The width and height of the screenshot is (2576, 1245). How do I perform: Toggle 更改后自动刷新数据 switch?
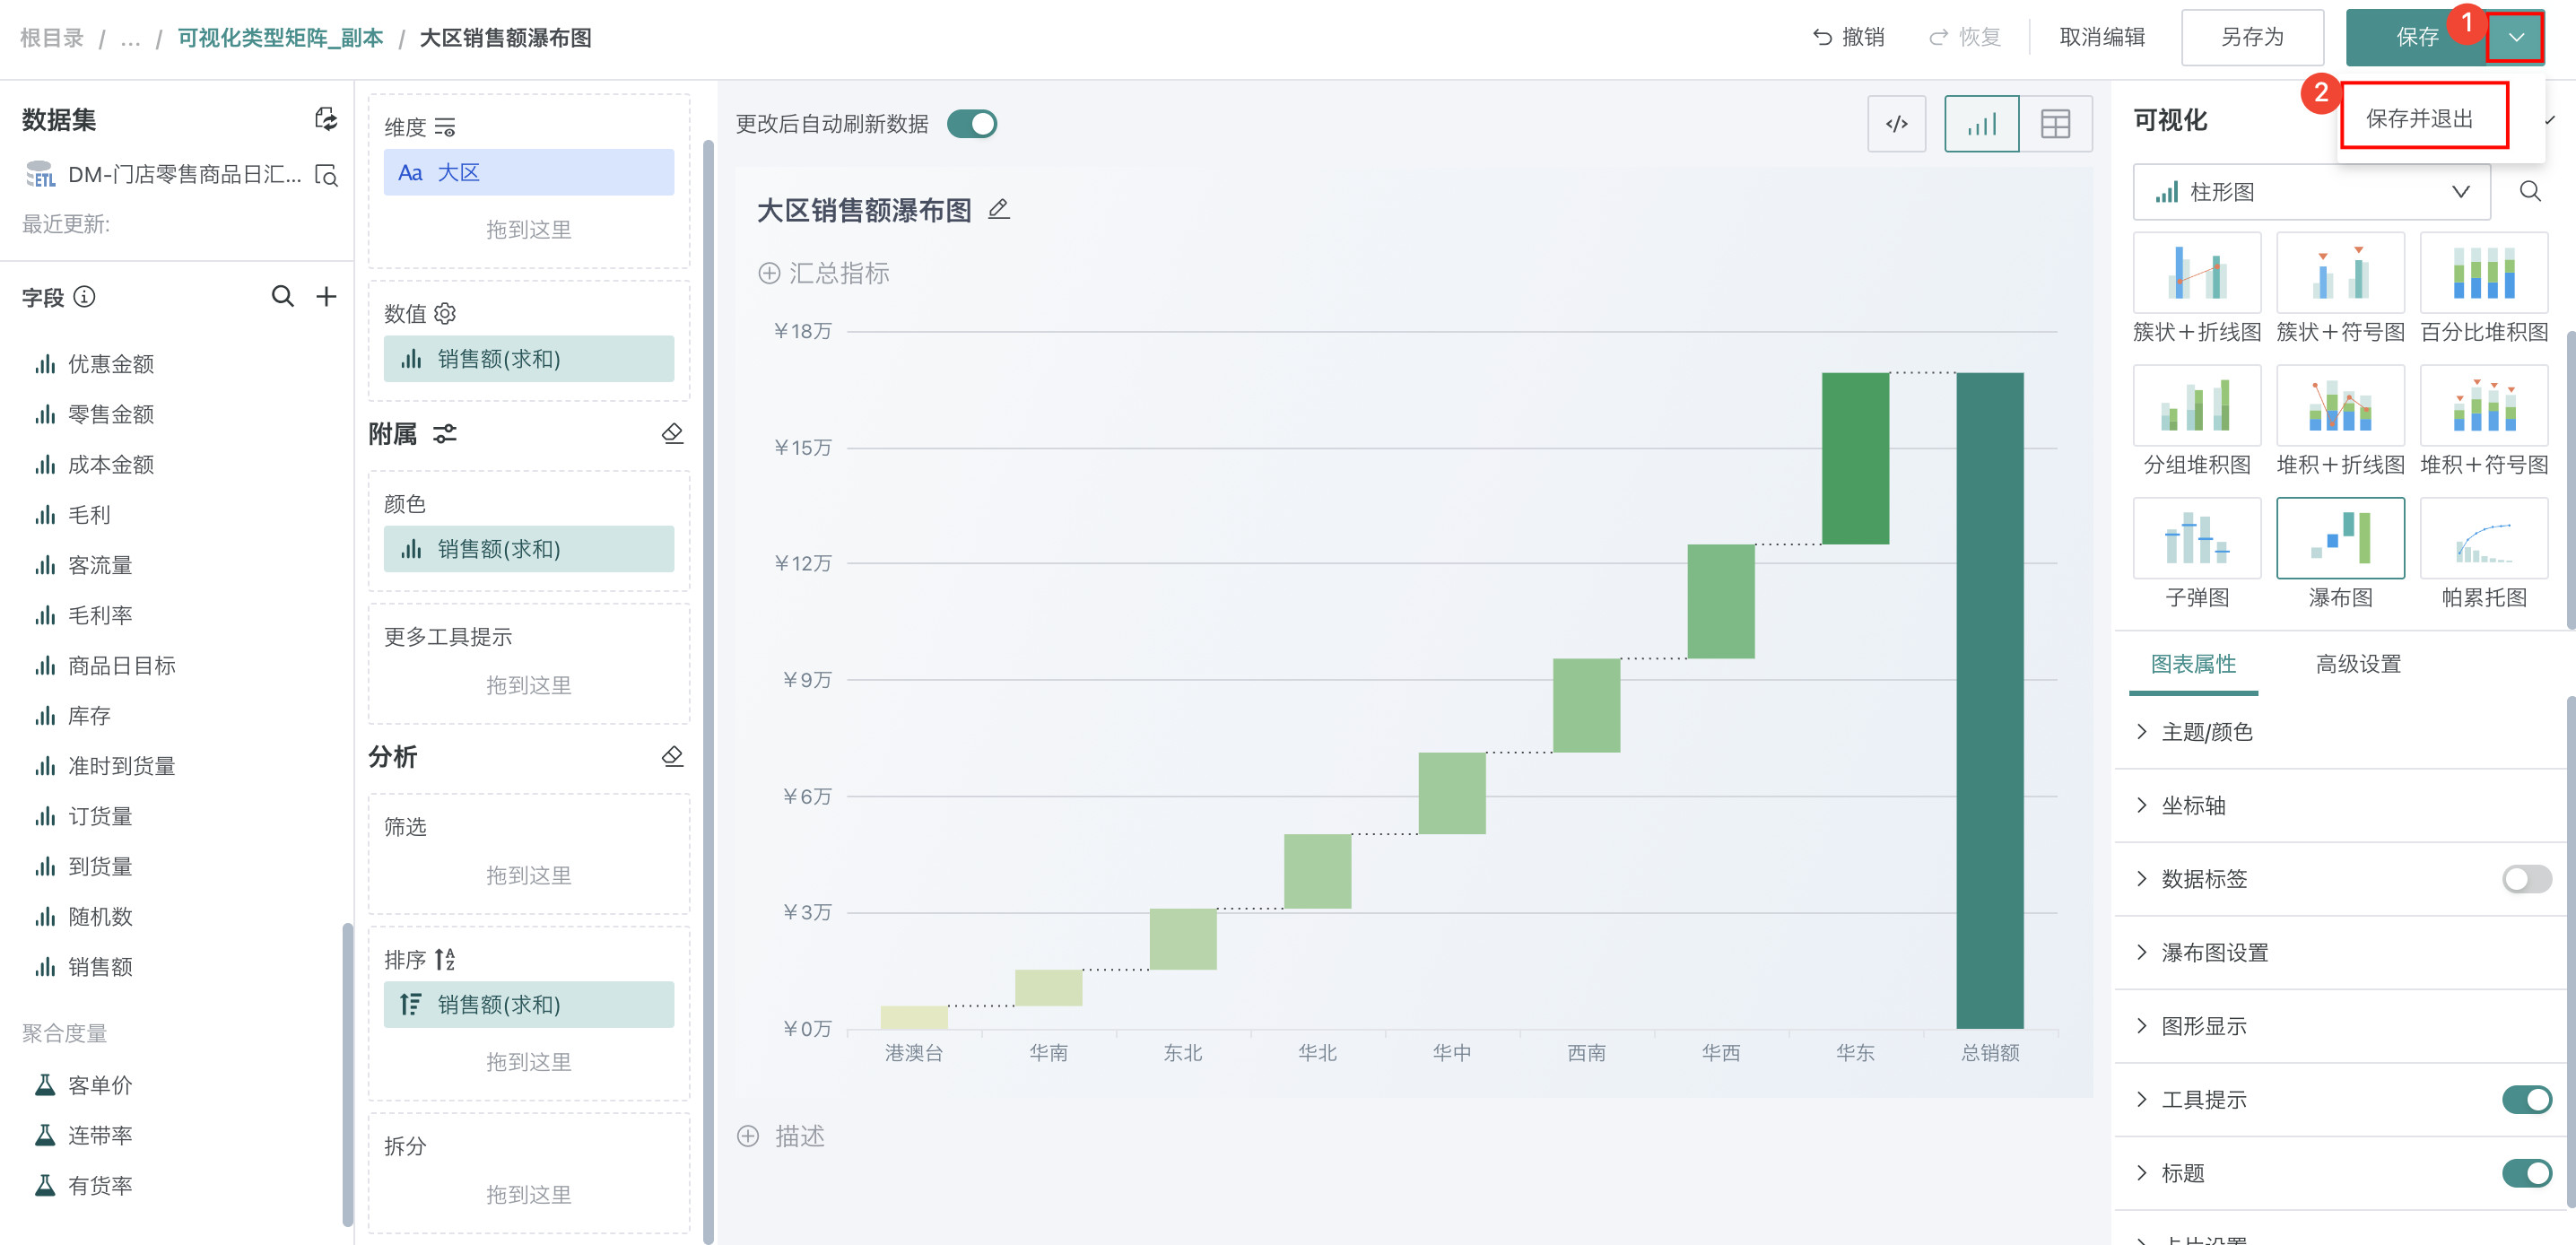(x=971, y=124)
